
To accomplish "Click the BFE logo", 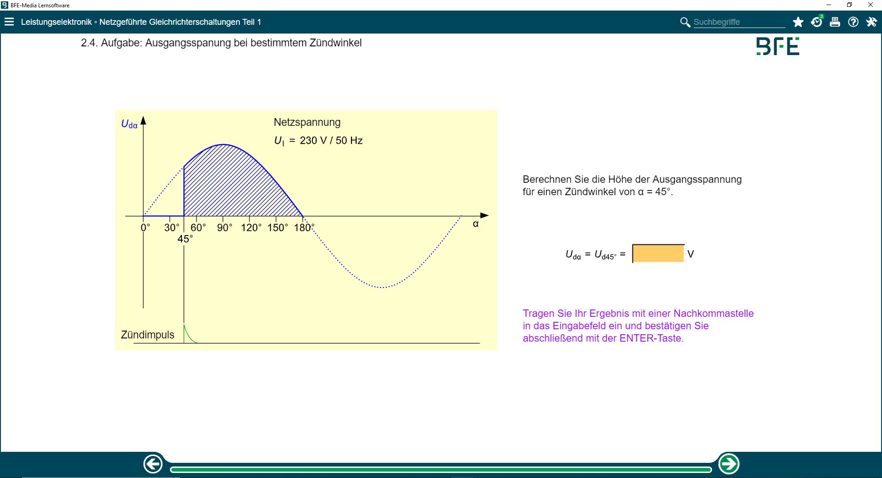I will [778, 46].
